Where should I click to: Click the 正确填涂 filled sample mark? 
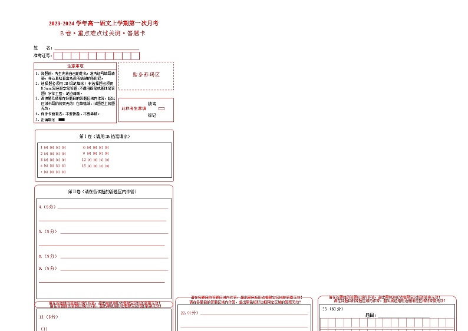pos(61,120)
